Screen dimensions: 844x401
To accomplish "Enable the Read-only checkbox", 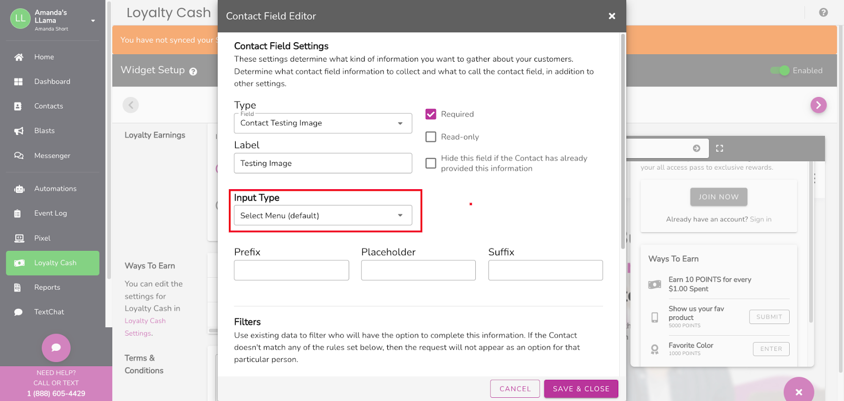I will tap(431, 137).
